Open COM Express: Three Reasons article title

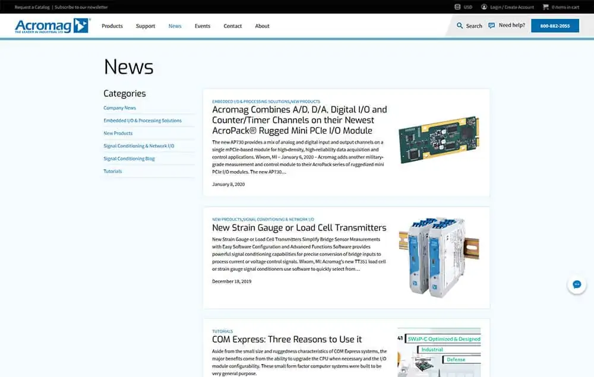(x=287, y=339)
